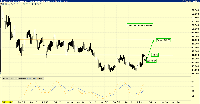Click the red X remove icon in chart toolbar

click(1, 4)
